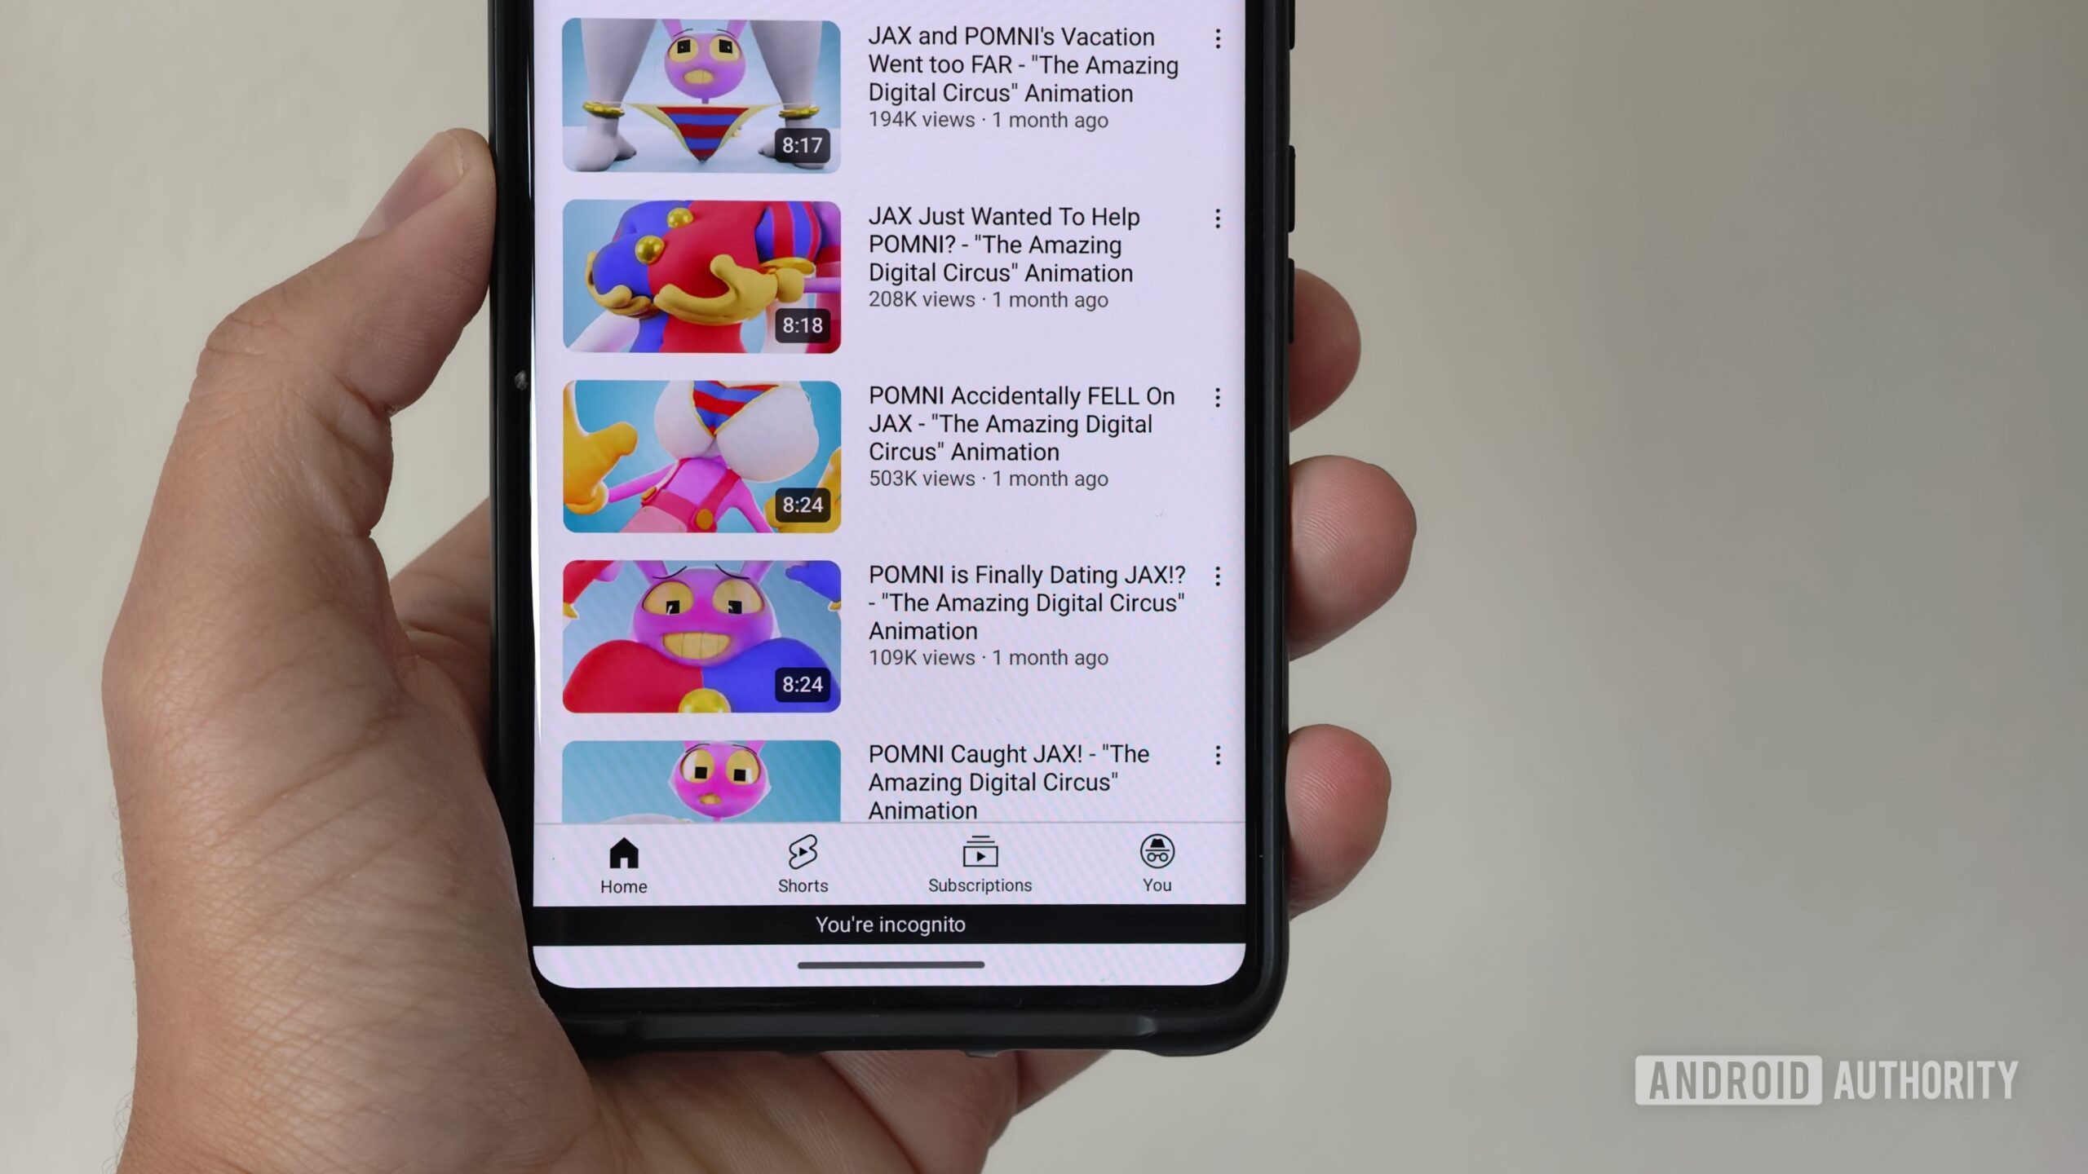Switch to Home tab
Screen dimensions: 2088x1174
pyautogui.click(x=624, y=863)
